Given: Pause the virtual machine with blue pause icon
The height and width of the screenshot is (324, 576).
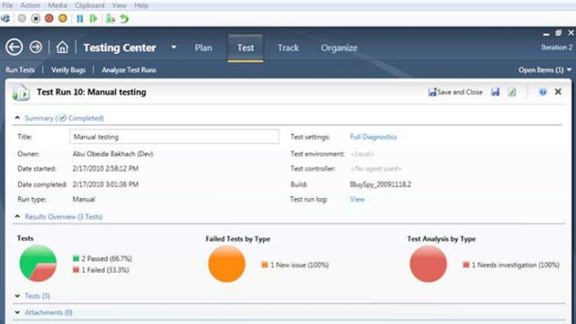Looking at the screenshot, I should coord(80,19).
